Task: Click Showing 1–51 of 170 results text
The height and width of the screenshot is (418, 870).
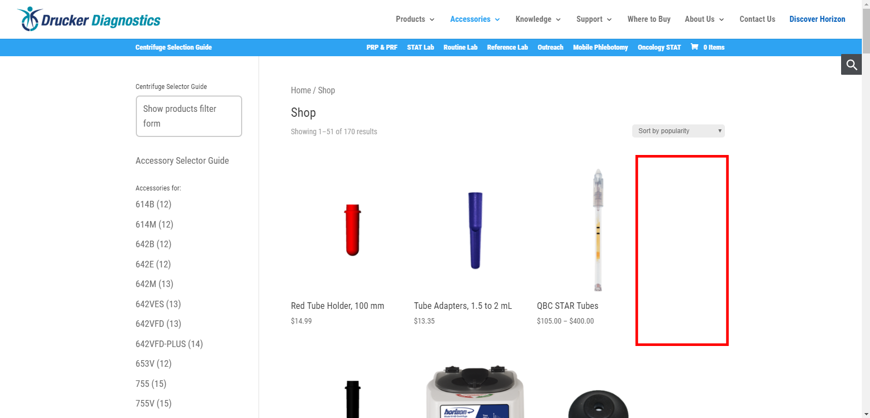Action: click(334, 132)
